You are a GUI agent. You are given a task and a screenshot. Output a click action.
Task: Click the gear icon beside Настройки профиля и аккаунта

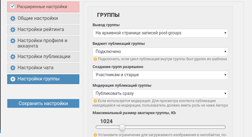(13, 41)
